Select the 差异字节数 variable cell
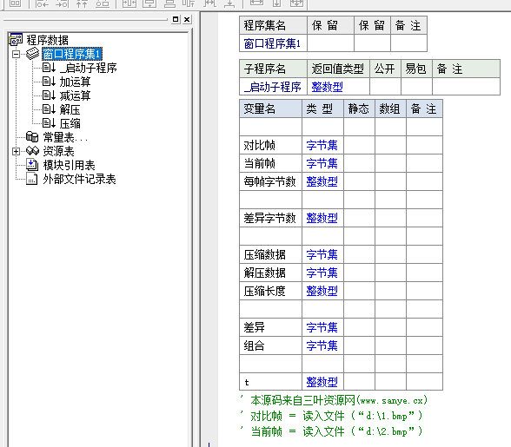 (x=270, y=218)
